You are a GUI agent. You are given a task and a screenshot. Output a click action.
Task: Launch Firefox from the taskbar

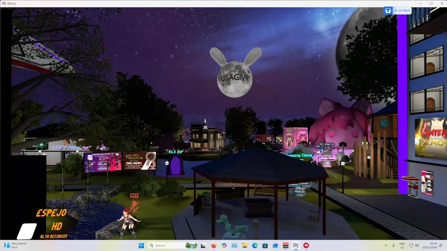click(x=214, y=245)
